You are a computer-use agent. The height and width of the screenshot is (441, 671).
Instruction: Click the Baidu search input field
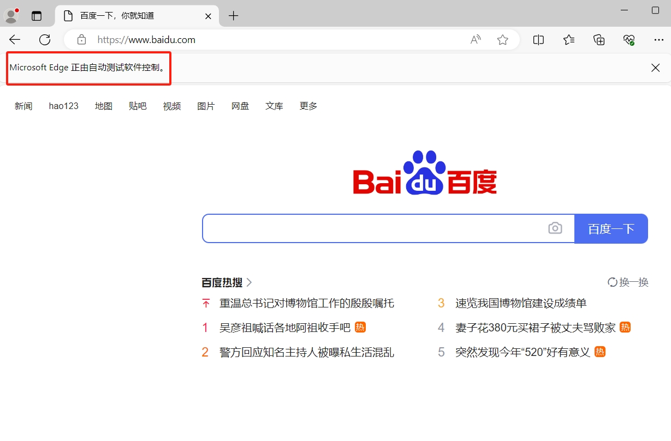point(374,228)
